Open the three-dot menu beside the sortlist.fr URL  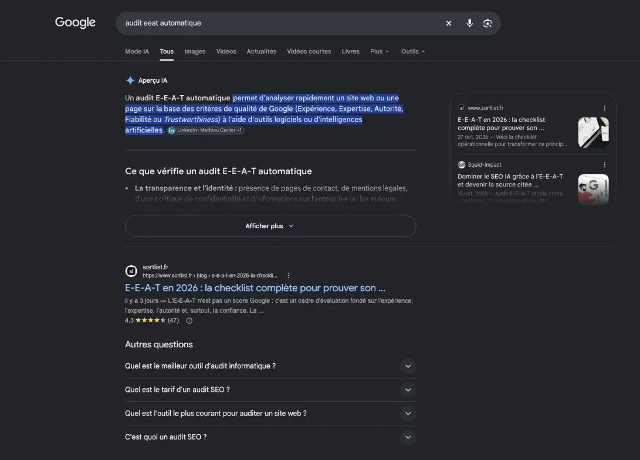click(x=288, y=276)
